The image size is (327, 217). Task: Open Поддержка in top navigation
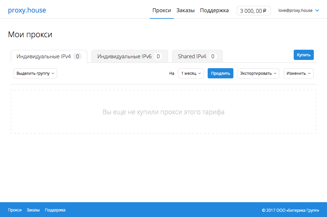(214, 11)
